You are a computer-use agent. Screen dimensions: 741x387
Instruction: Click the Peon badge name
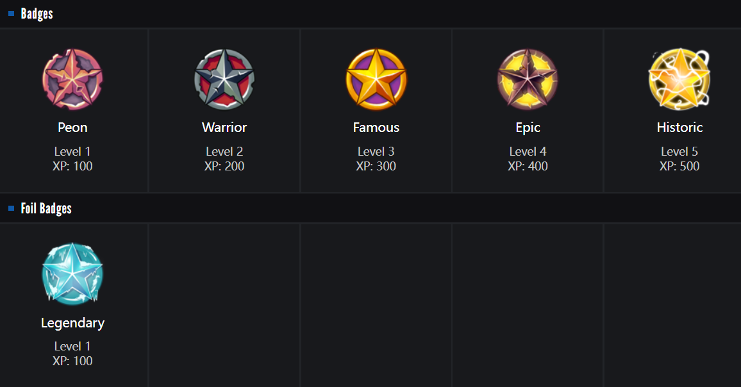point(72,128)
